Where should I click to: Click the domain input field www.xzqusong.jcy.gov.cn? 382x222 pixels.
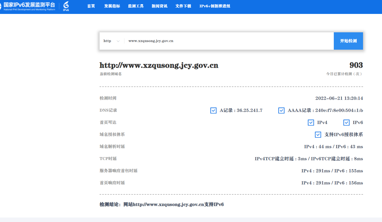point(227,41)
